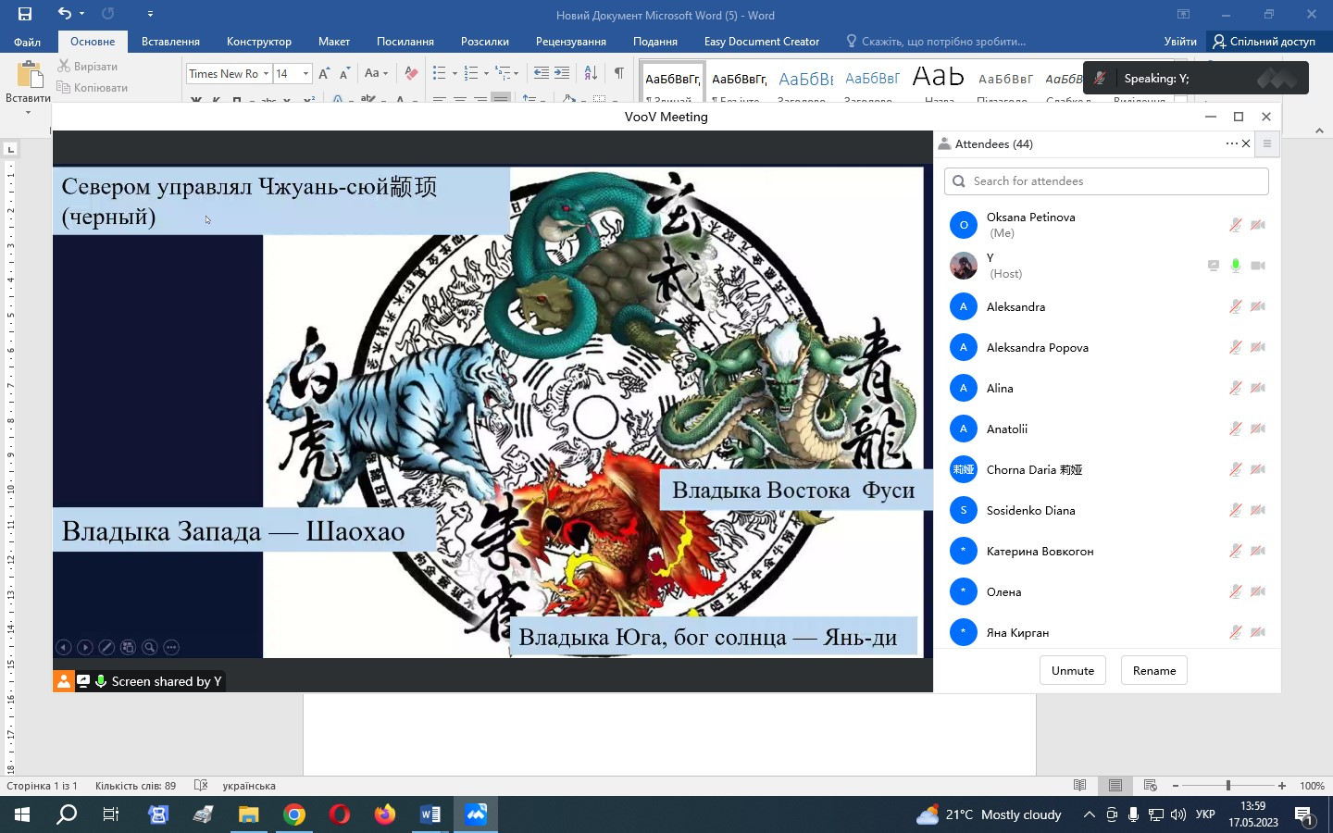1333x833 pixels.
Task: Toggle Oksana Petinova's disabled camera icon
Action: (1258, 225)
